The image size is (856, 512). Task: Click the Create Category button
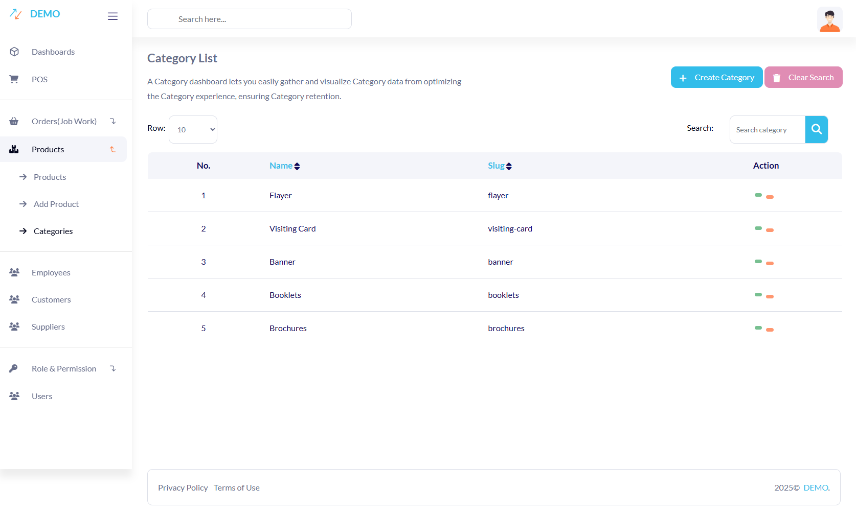pos(716,78)
